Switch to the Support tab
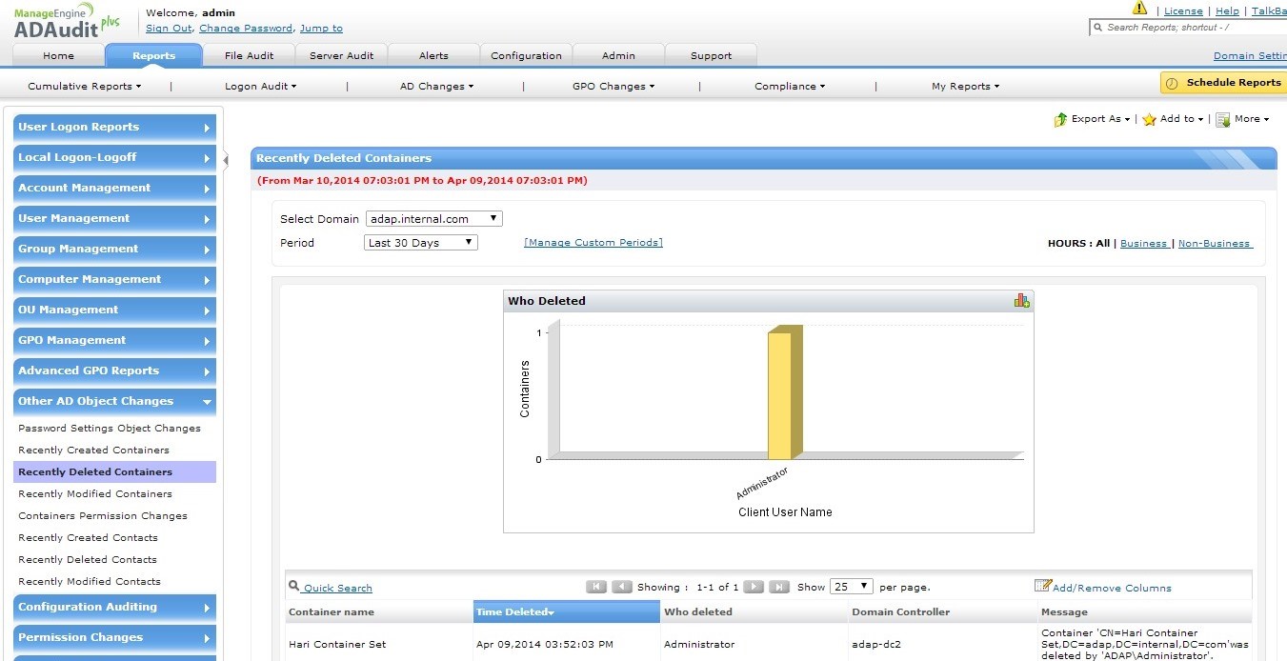1287x661 pixels. pyautogui.click(x=712, y=55)
